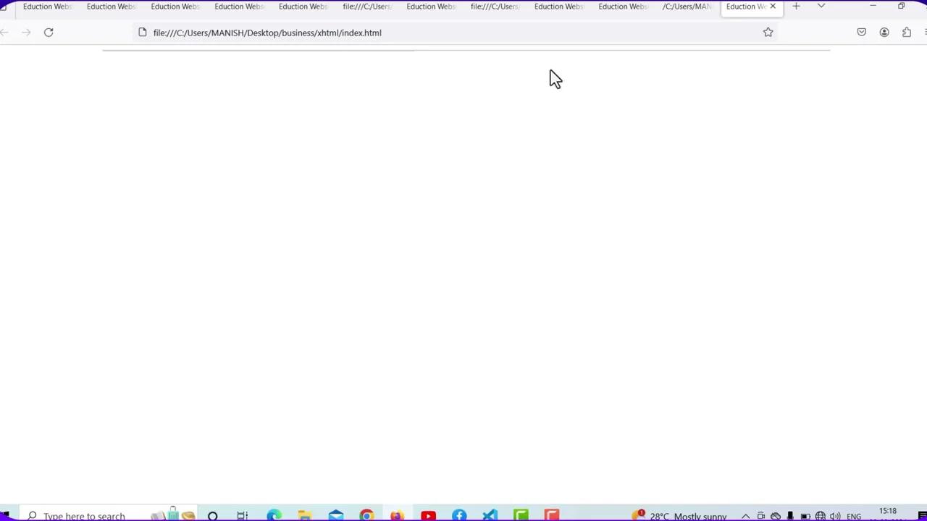
Task: Open a new tab with plus button
Action: pyautogui.click(x=796, y=7)
